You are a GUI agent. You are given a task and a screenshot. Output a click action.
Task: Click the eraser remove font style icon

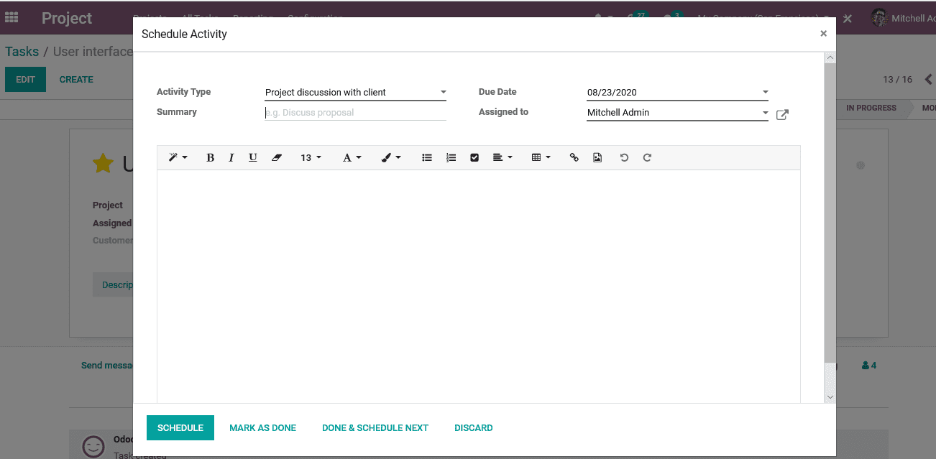click(277, 157)
